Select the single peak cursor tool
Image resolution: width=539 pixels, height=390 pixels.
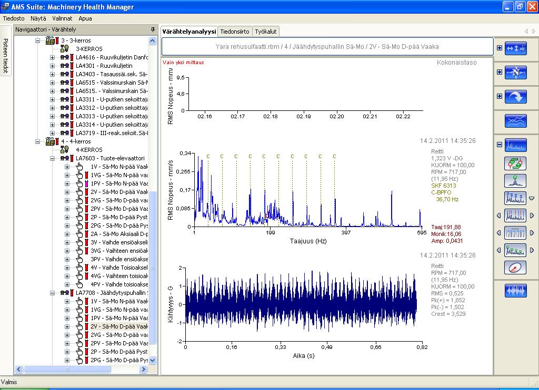(515, 181)
